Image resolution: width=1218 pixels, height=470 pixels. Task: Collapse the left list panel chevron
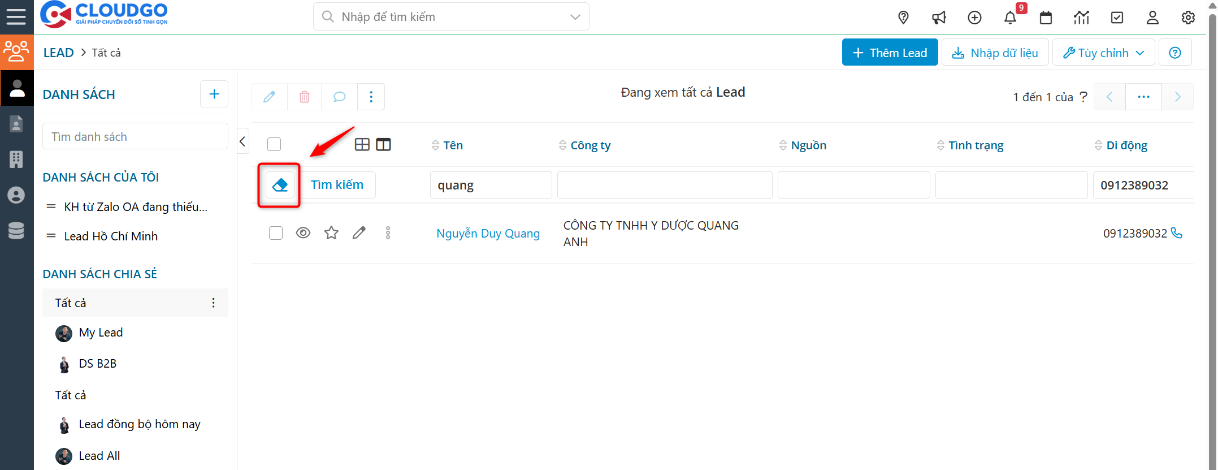pos(242,141)
